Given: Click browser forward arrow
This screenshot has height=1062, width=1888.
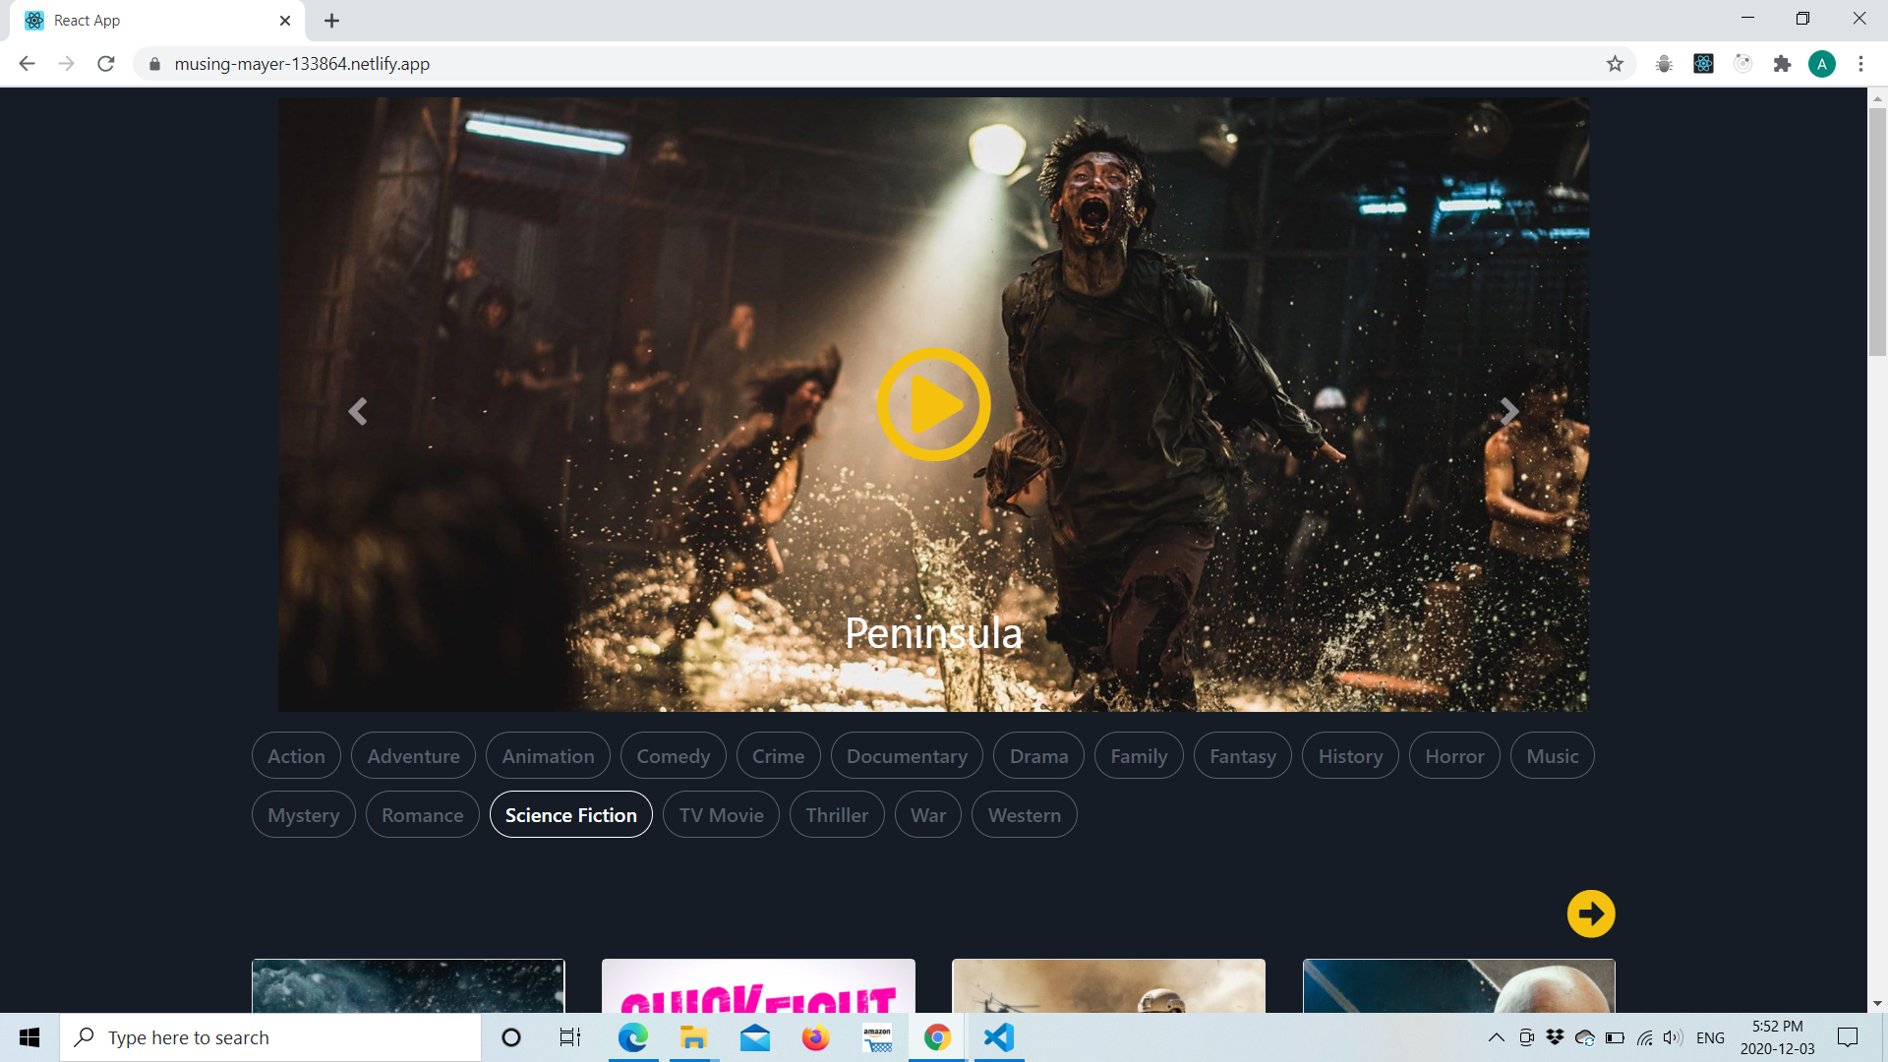Looking at the screenshot, I should coord(66,64).
